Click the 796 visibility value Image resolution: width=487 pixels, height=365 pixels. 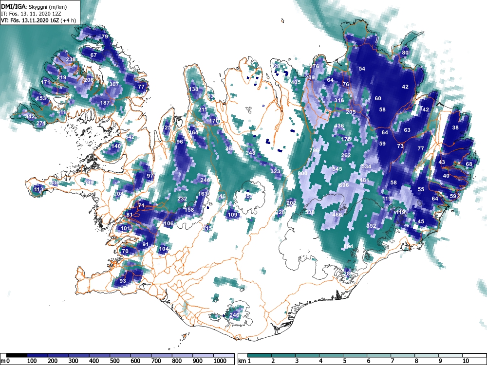pos(314,150)
